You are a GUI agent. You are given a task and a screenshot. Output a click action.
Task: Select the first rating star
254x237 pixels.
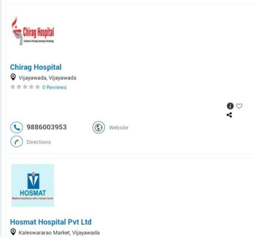13,87
